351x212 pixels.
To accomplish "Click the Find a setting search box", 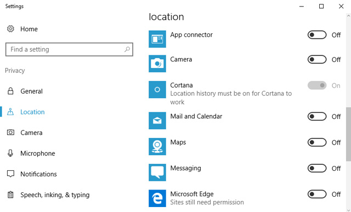I will point(69,49).
